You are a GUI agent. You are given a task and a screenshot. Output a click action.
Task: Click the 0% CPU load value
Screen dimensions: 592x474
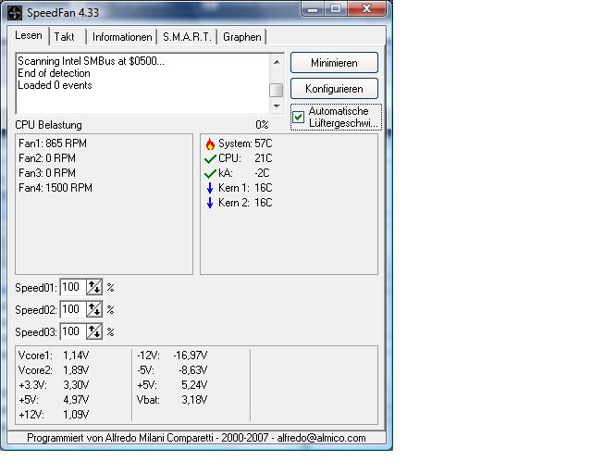click(x=262, y=125)
